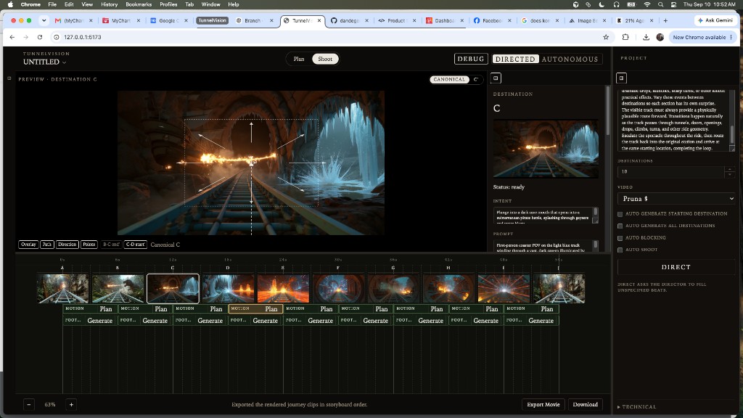This screenshot has height=418, width=743.
Task: Select the B-C end frame toggle
Action: click(111, 245)
